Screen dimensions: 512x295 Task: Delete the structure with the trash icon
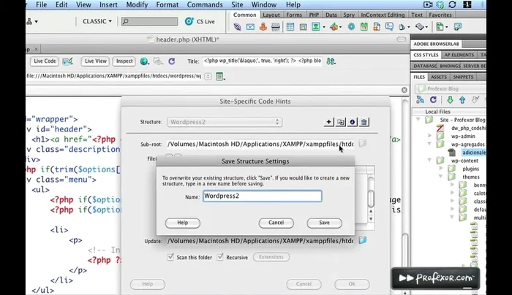[x=364, y=122]
